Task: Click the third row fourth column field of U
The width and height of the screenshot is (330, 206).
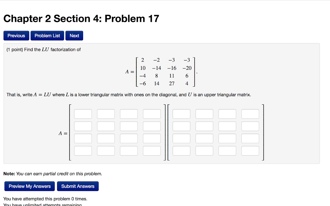Action: [x=250, y=138]
